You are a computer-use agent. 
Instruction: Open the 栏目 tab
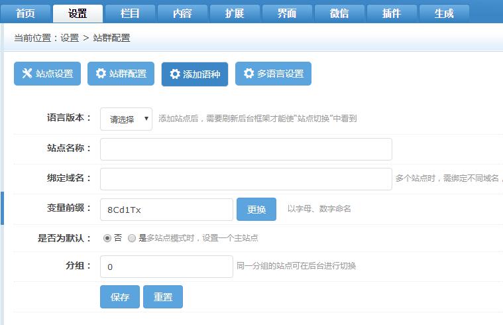tap(130, 13)
